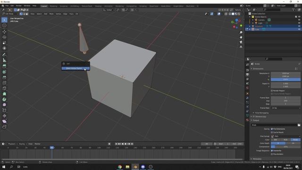This screenshot has height=170, width=302.
Task: Select the Cursor tool
Action: point(4,25)
